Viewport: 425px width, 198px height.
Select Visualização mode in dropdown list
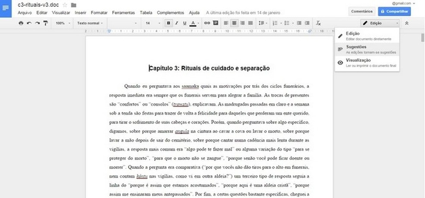[367, 63]
